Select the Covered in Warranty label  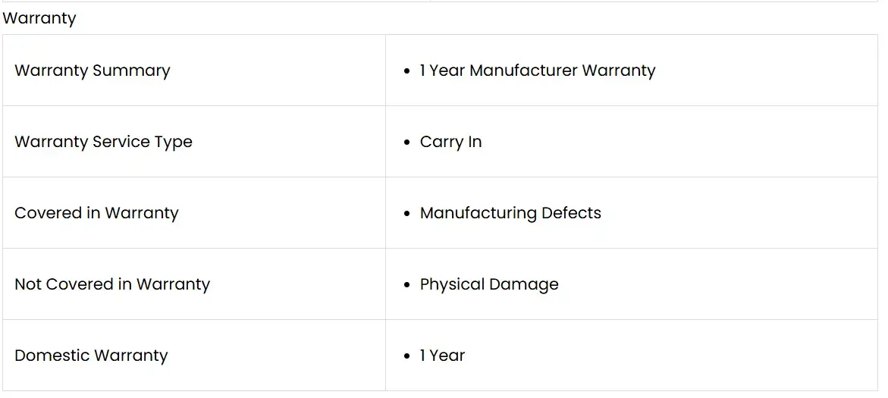coord(96,213)
